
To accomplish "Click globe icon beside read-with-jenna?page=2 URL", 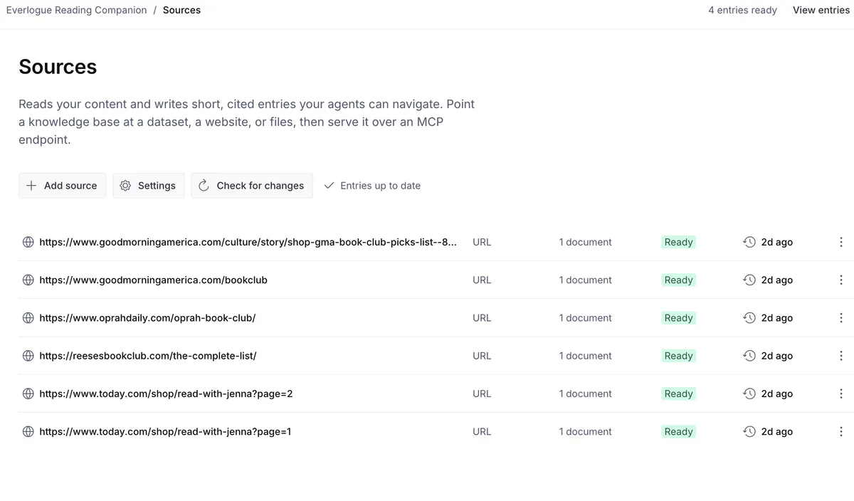I will point(28,394).
